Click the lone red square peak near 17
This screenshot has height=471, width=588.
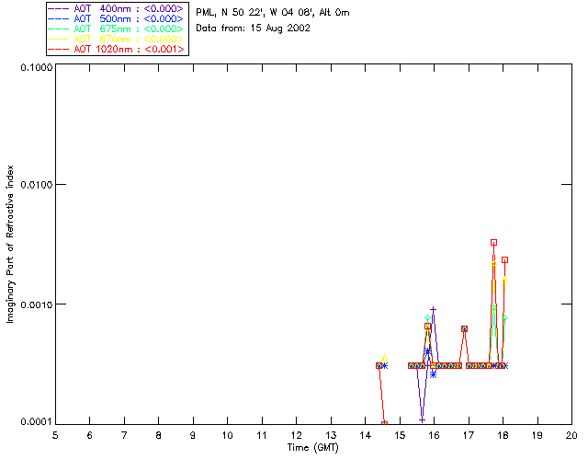coord(464,328)
